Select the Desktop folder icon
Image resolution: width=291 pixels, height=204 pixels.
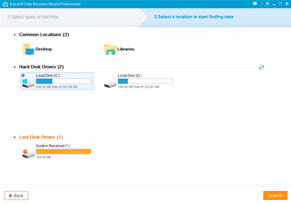(28, 49)
